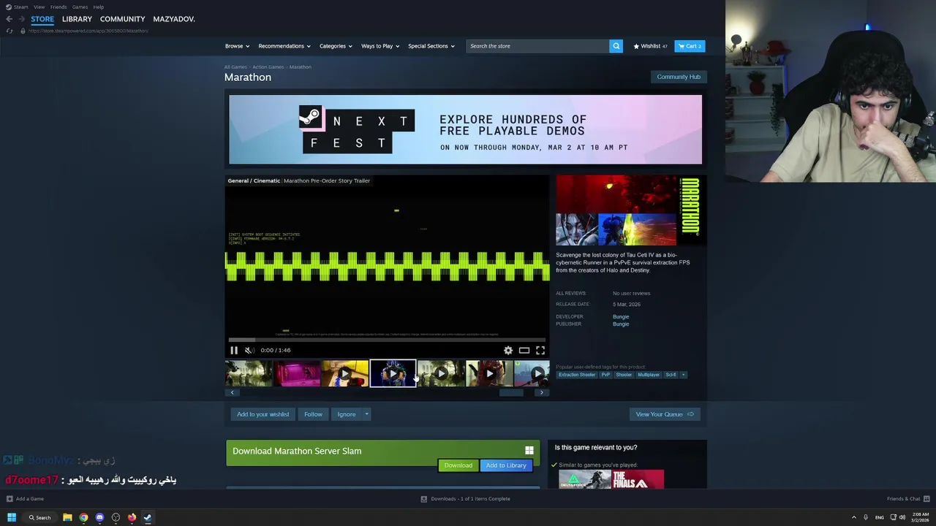
Task: Click the Community Hub button
Action: [679, 77]
